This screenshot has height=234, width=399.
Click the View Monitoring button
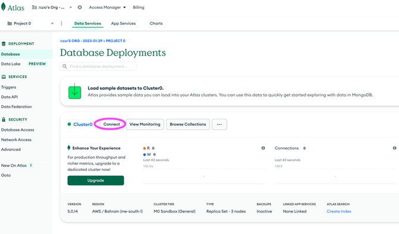coord(145,124)
